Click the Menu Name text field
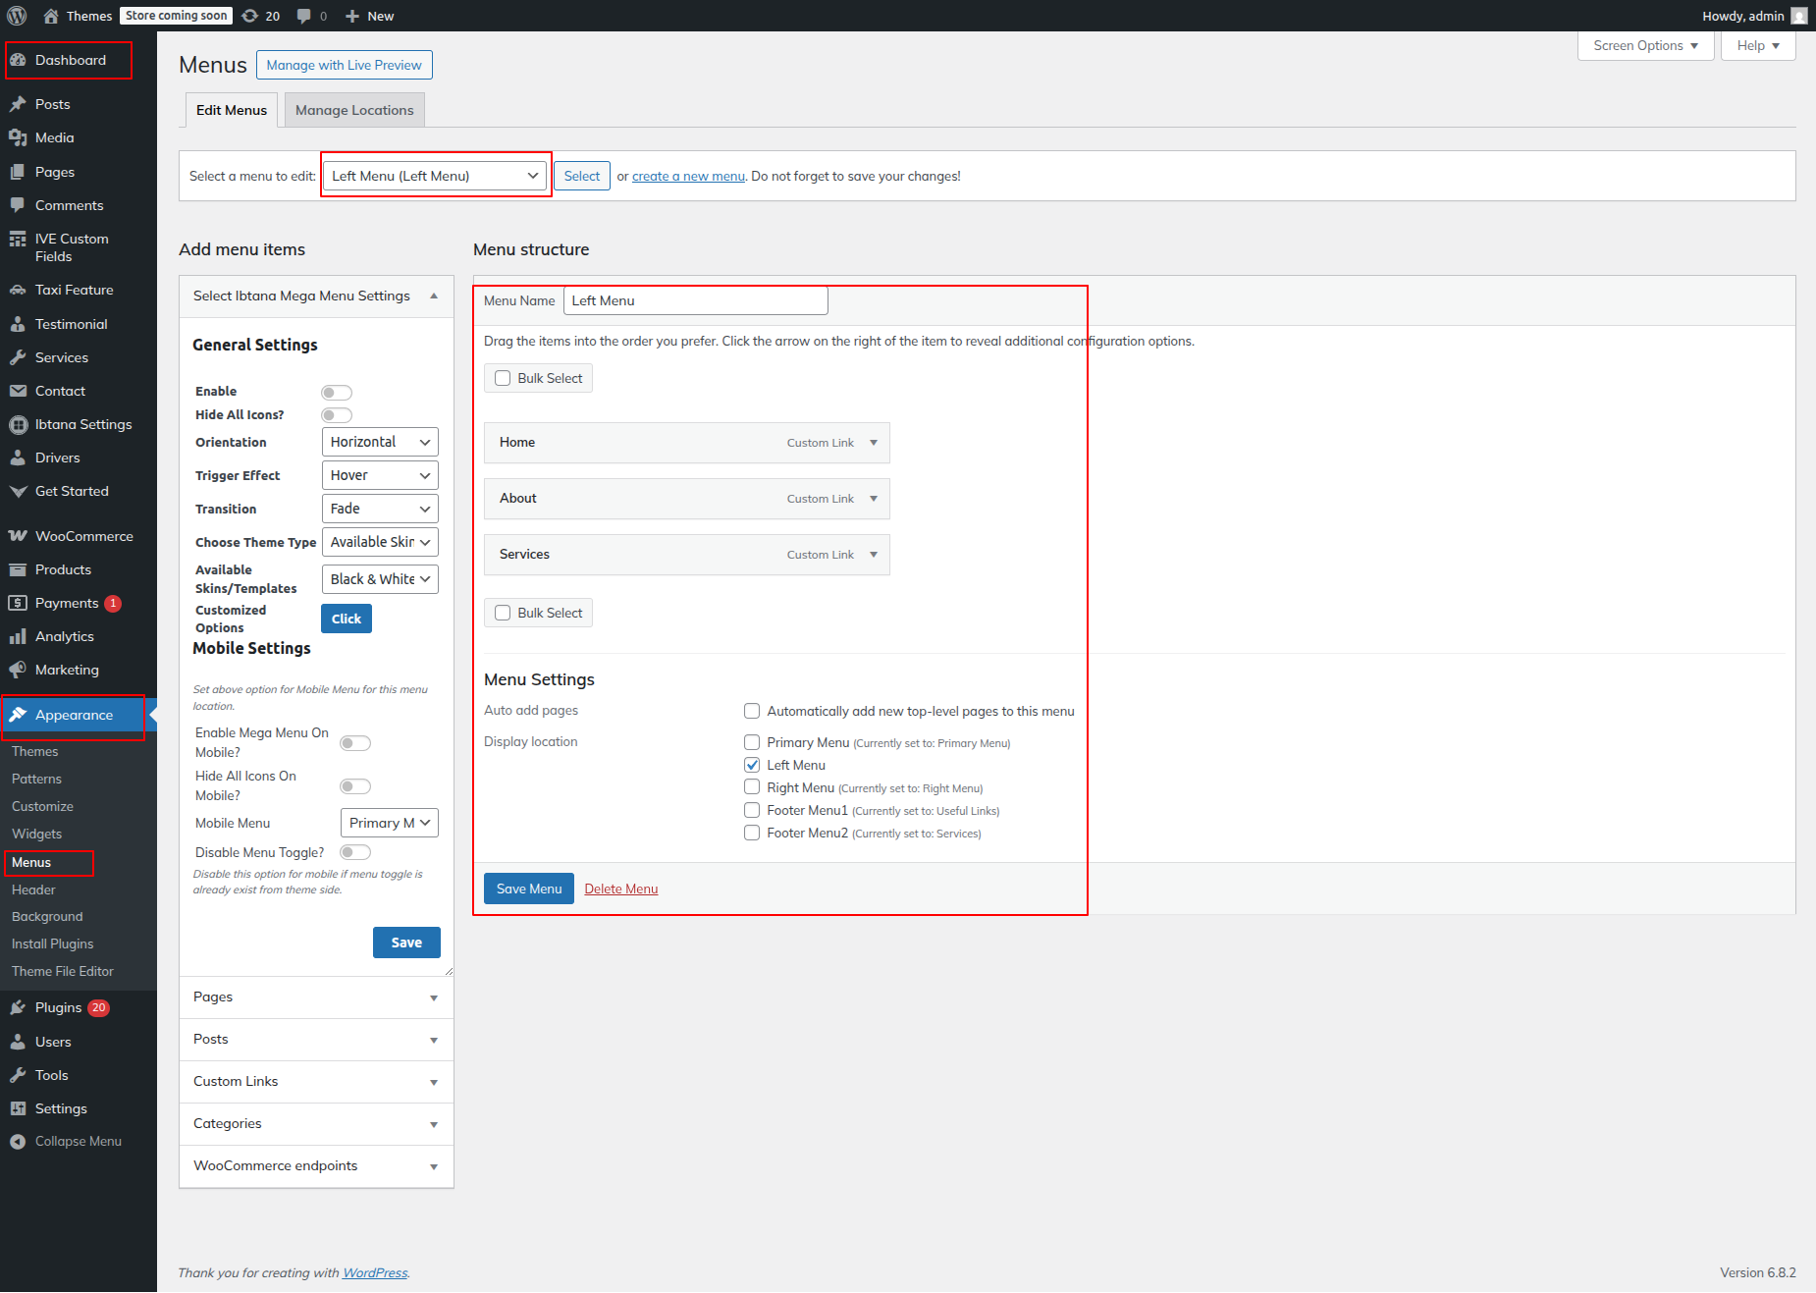Viewport: 1816px width, 1293px height. point(695,300)
